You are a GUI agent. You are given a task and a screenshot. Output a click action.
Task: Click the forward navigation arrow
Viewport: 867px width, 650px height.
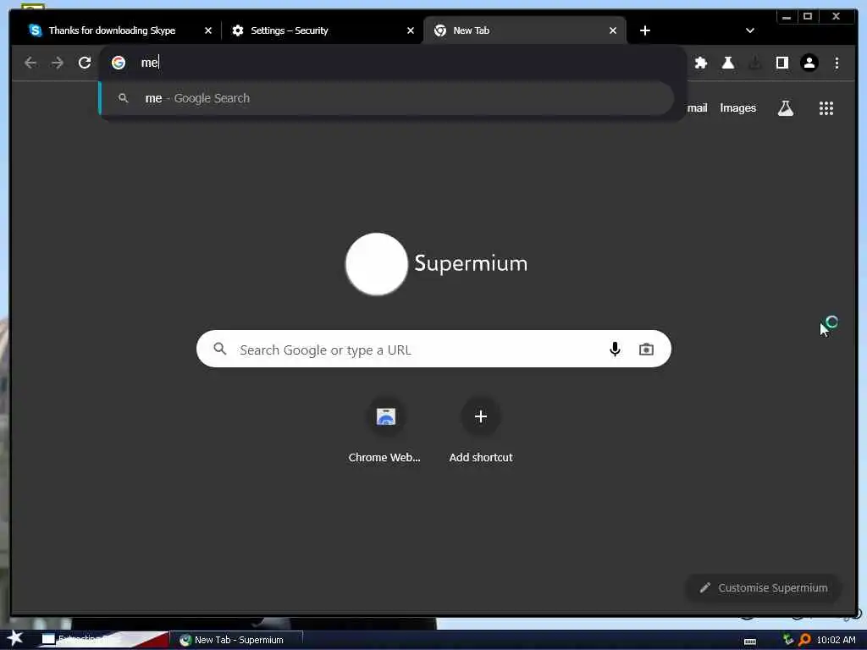click(x=58, y=63)
